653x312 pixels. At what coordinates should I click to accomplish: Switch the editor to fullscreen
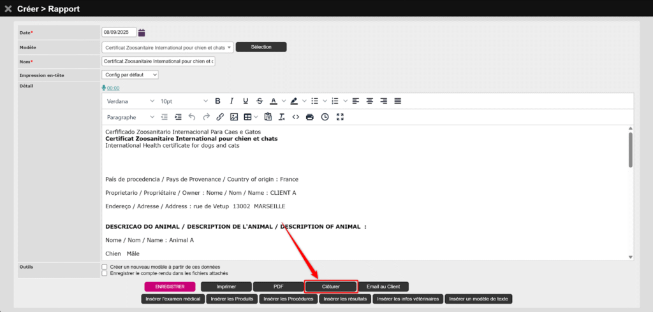click(x=340, y=117)
